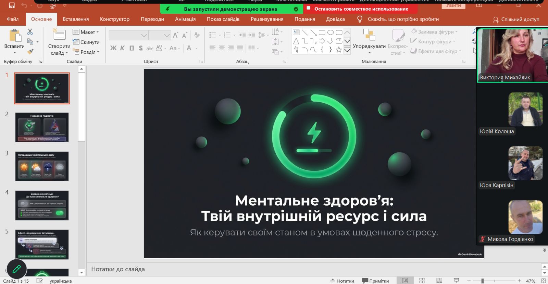This screenshot has width=548, height=284.
Task: Switch to Reading view in status bar
Action: click(439, 281)
